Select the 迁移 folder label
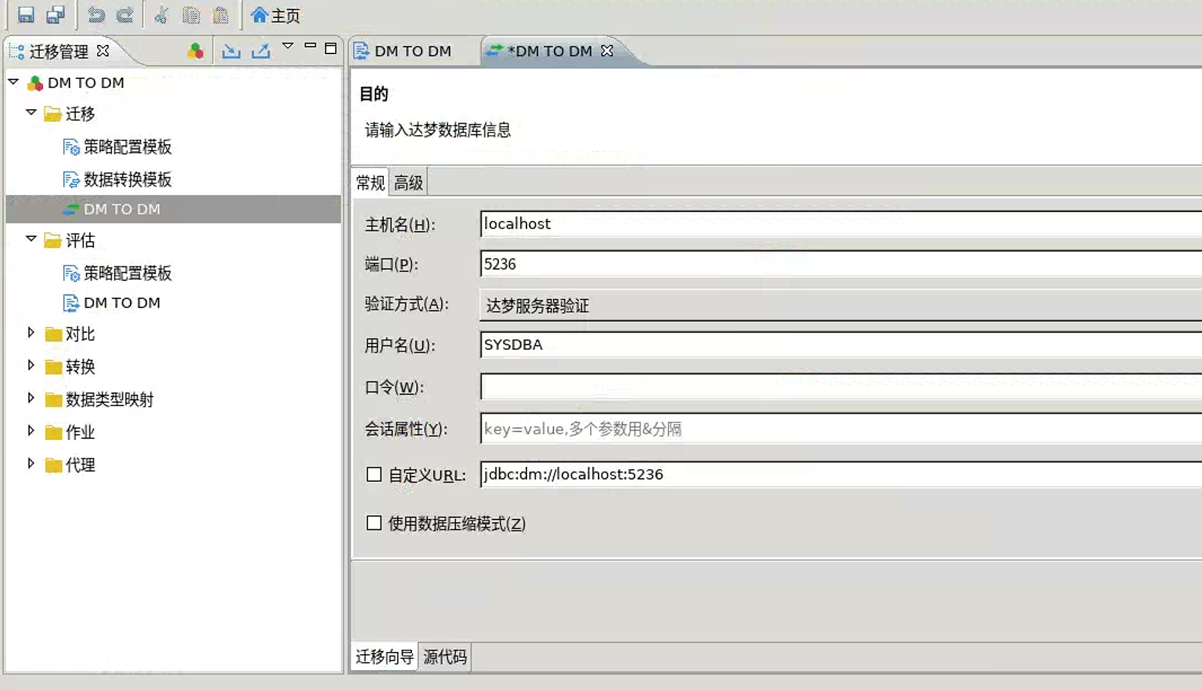Viewport: 1202px width, 690px height. click(80, 114)
